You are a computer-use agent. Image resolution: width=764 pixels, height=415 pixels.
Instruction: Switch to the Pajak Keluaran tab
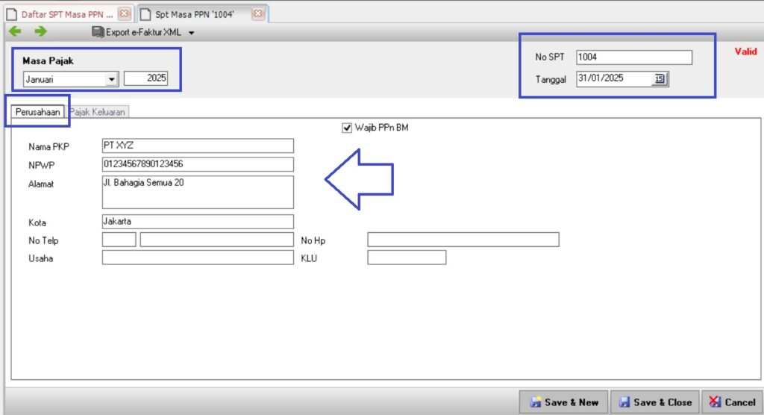(98, 112)
